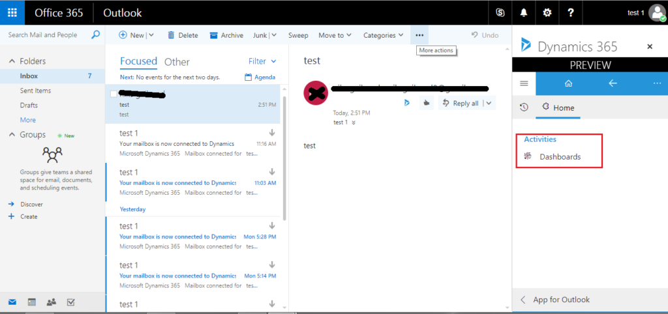Click down arrow on Mon 5:28 PM email
The height and width of the screenshot is (314, 668).
(272, 225)
